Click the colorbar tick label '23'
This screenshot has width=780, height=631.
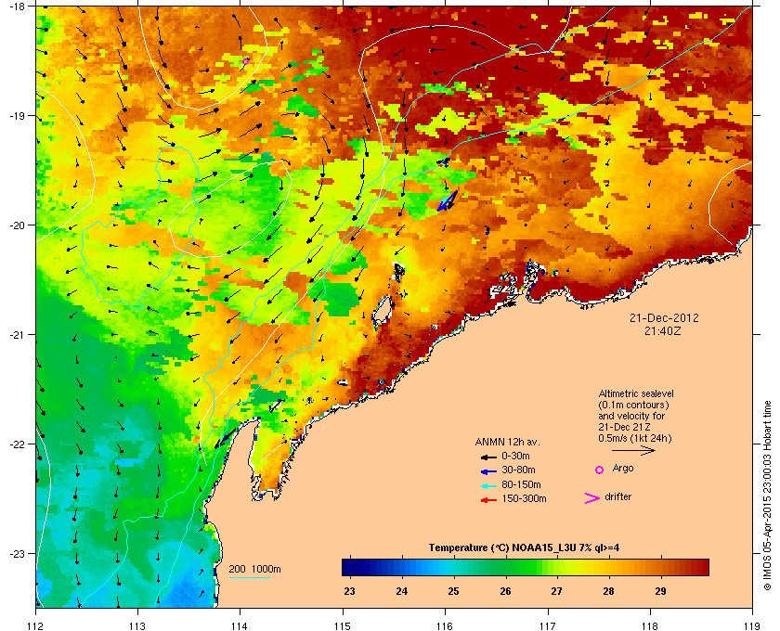tap(350, 591)
